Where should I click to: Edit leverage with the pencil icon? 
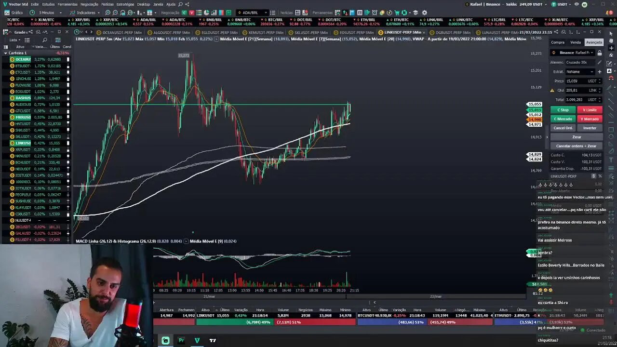coord(599,62)
